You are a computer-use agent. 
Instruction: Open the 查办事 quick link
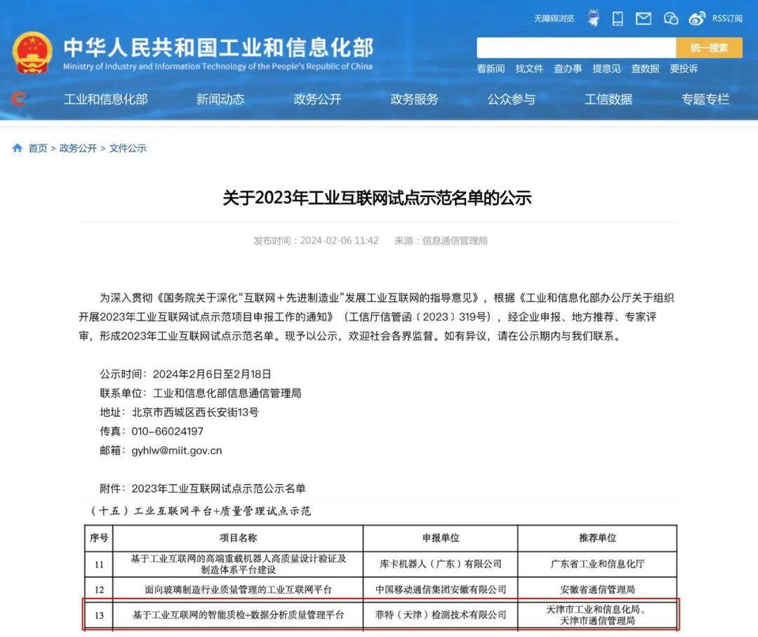pyautogui.click(x=568, y=69)
